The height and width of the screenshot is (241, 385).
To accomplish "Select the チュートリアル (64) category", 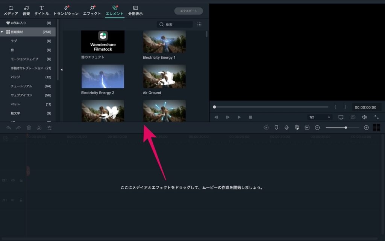I will pos(28,86).
